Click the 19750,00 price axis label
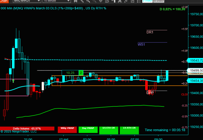The height and width of the screenshot is (140, 203). coord(197,14)
